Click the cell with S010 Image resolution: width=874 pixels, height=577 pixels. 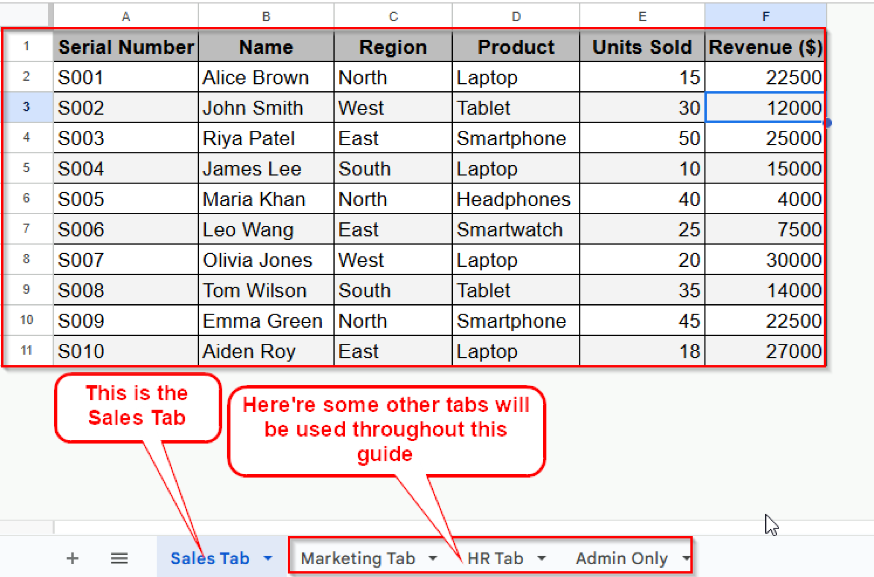pyautogui.click(x=125, y=351)
